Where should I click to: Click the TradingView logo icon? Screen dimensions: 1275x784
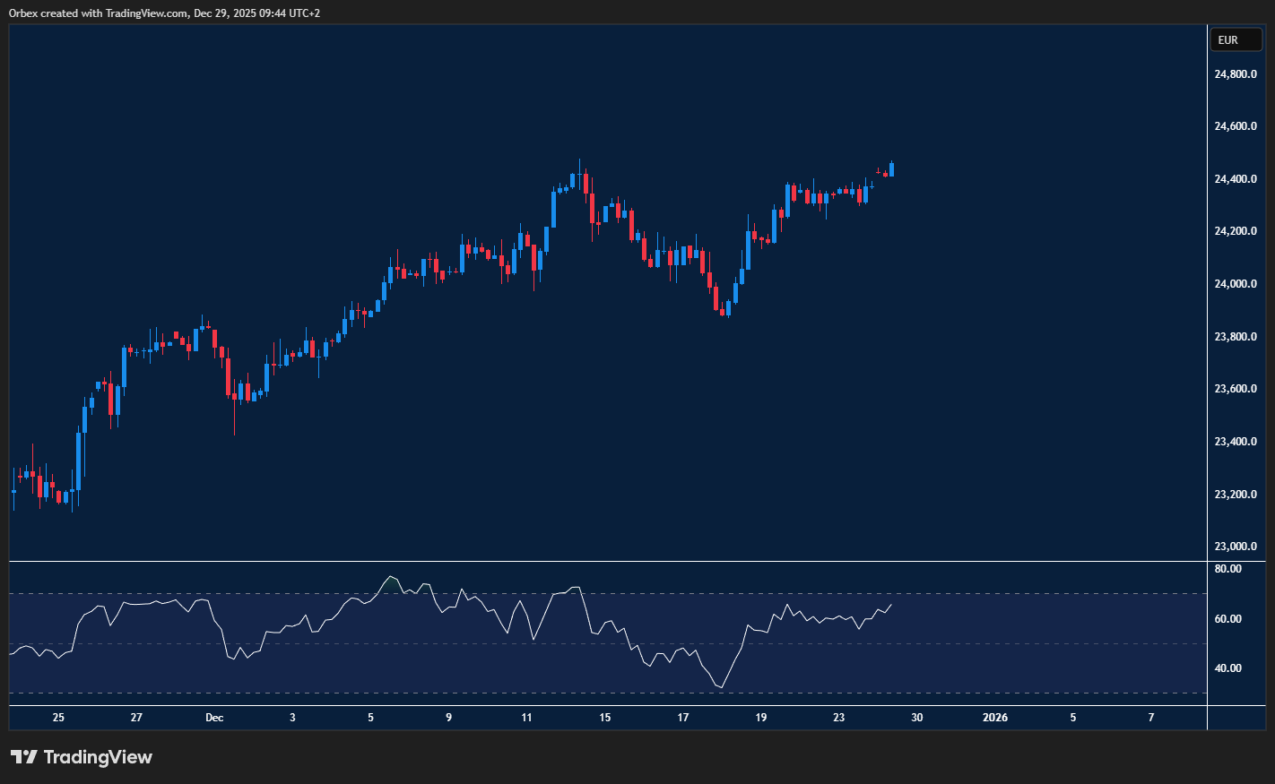point(24,757)
